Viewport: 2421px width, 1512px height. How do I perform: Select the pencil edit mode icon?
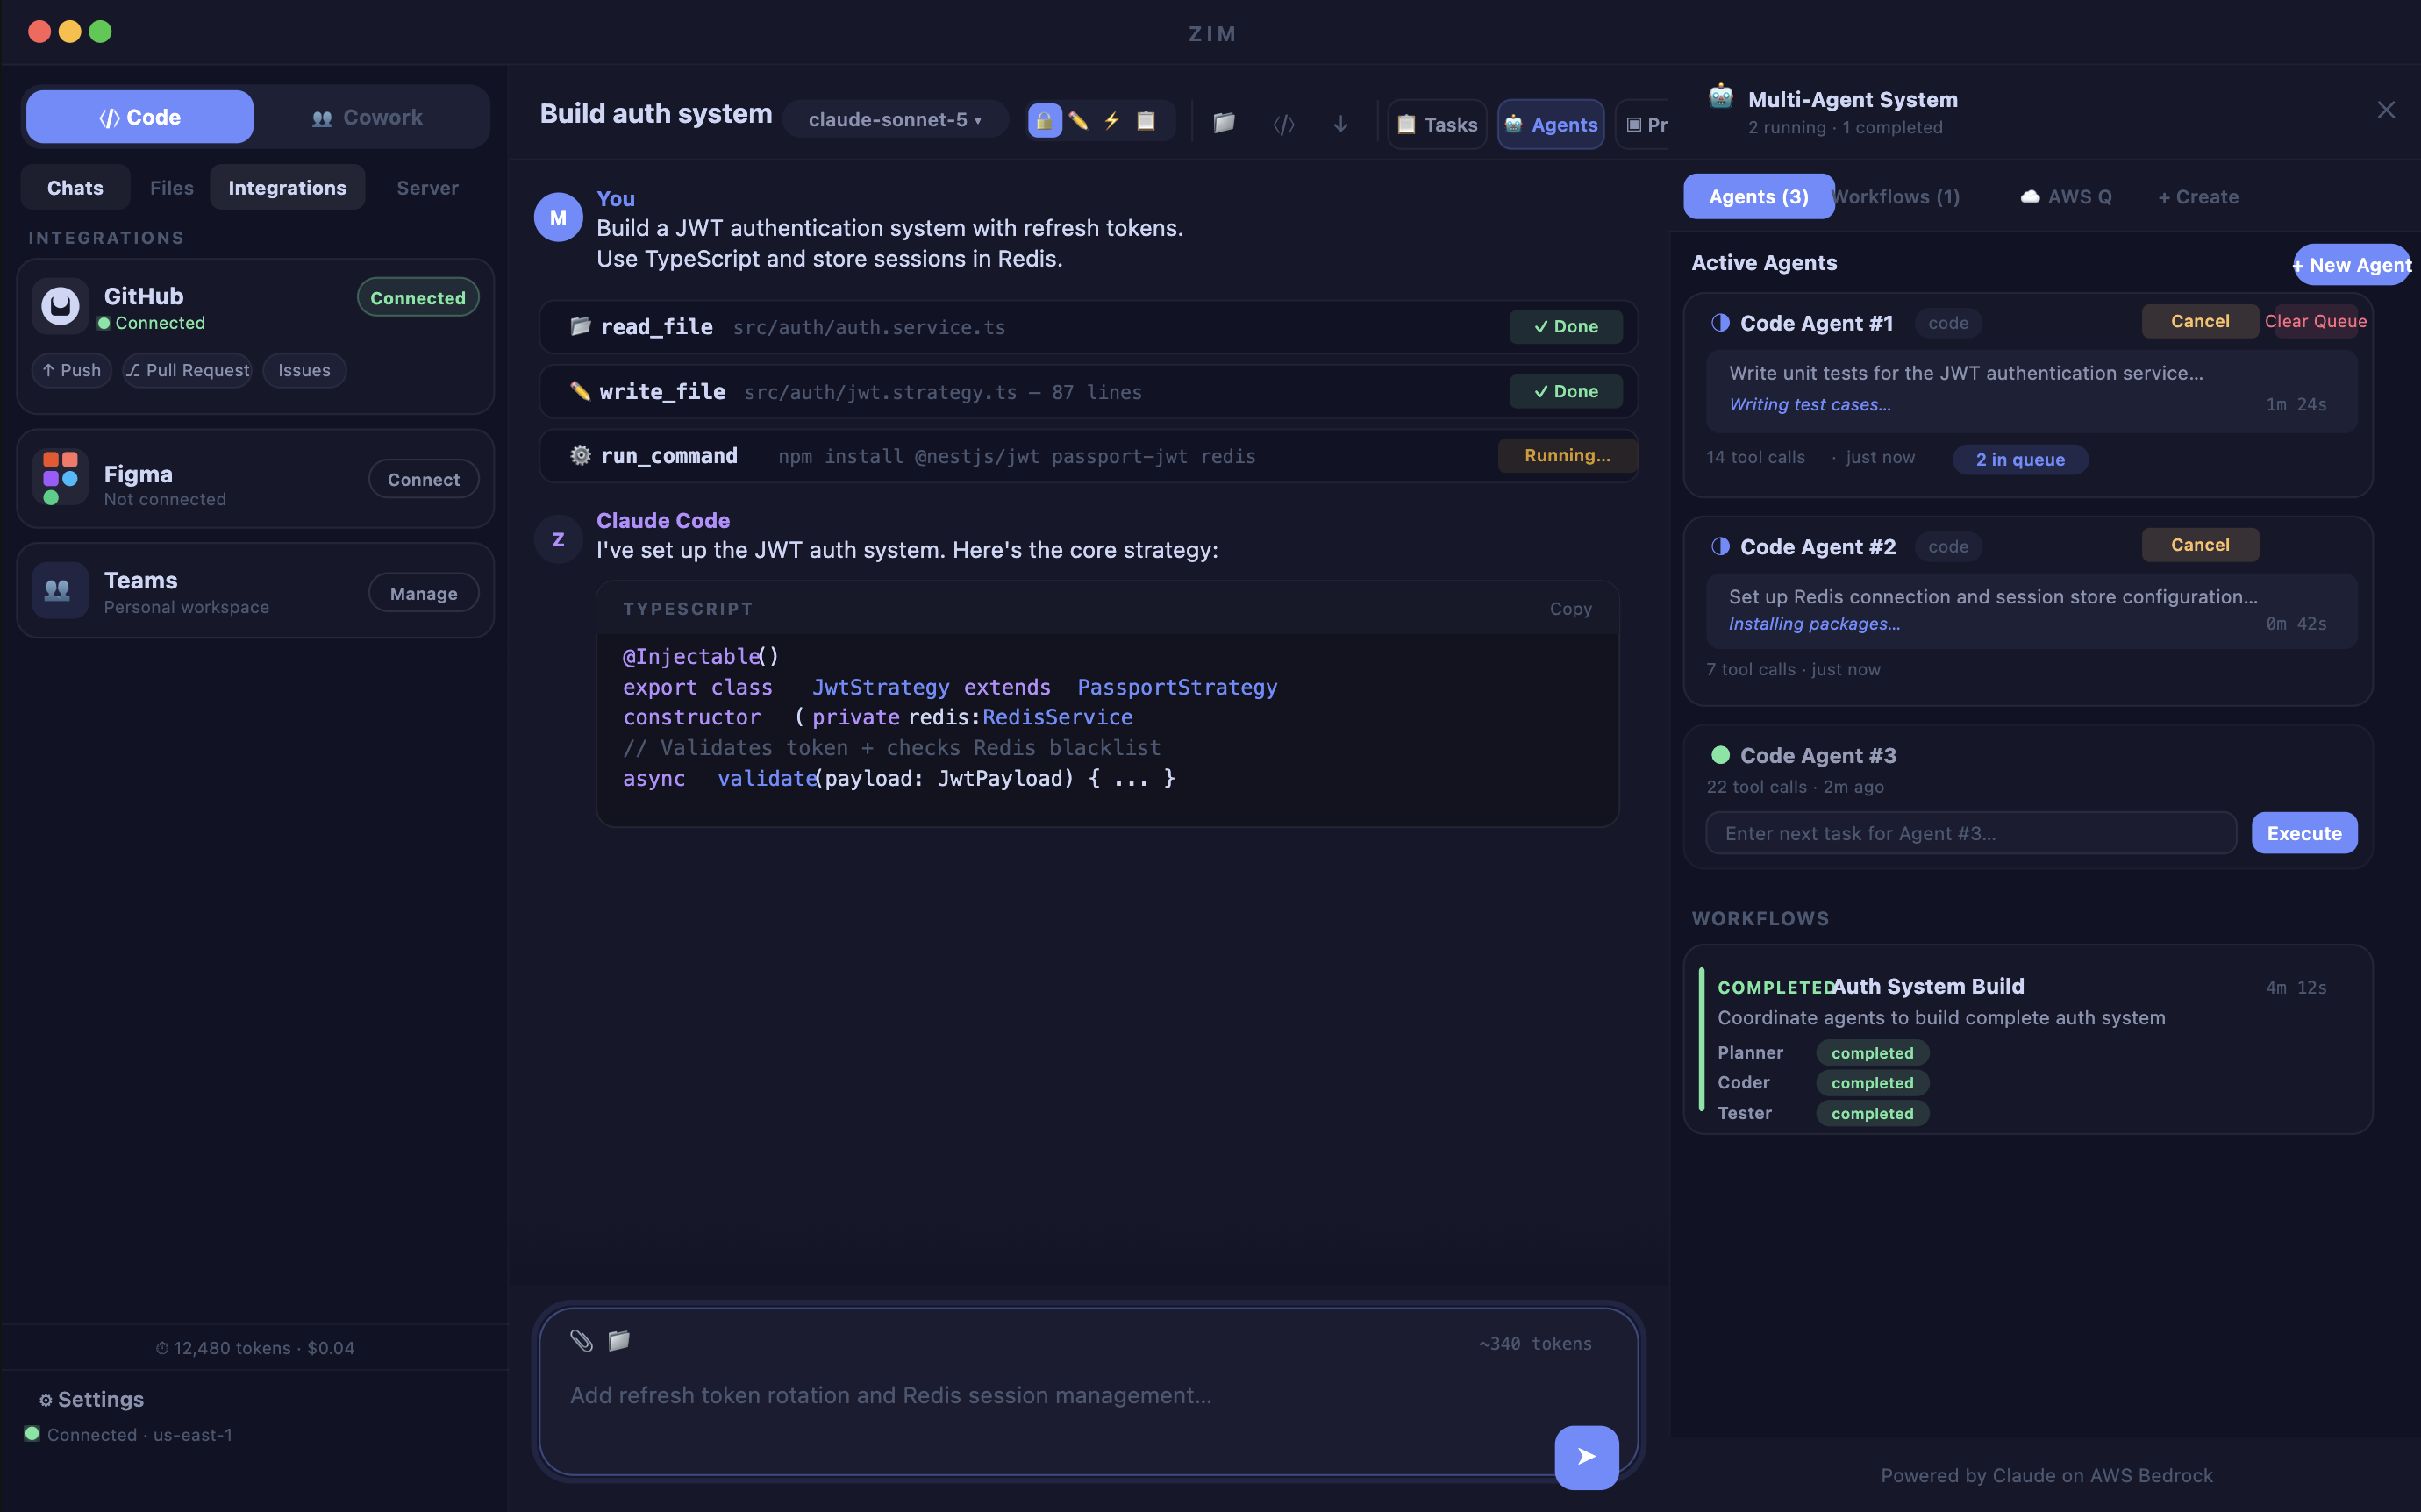pos(1078,121)
